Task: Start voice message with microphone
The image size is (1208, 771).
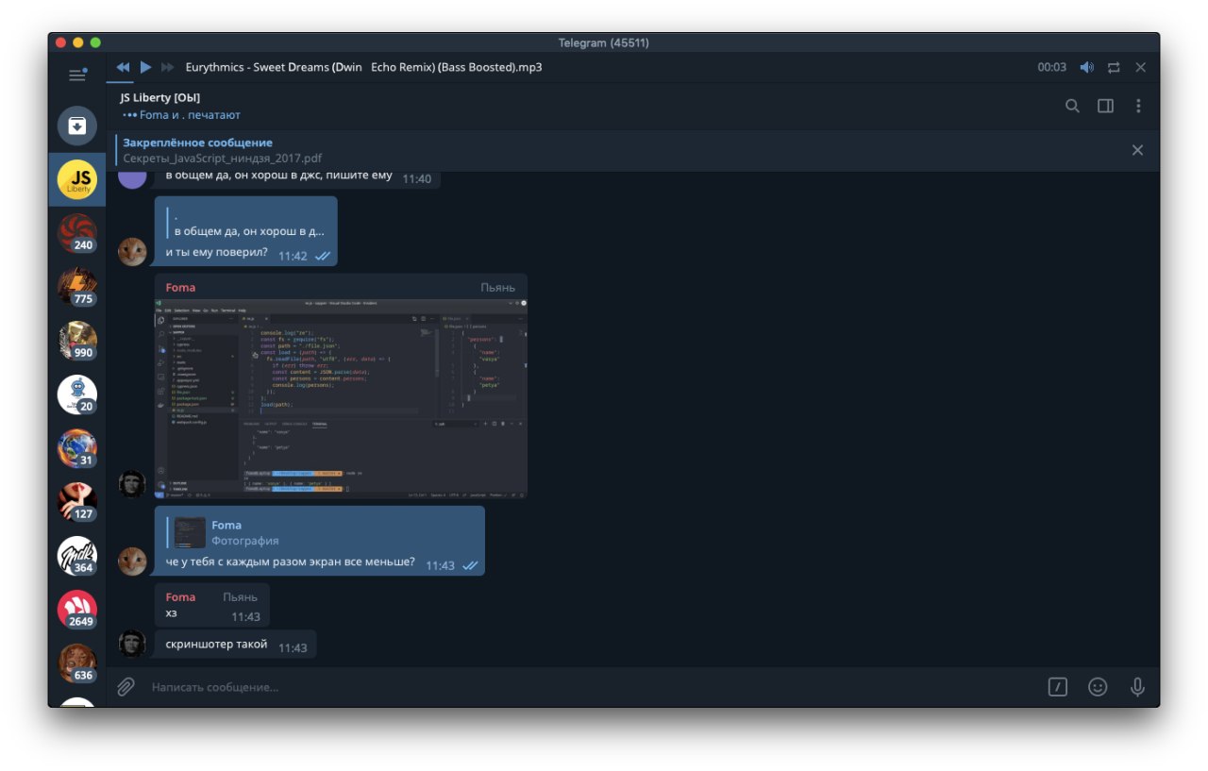Action: pyautogui.click(x=1138, y=687)
